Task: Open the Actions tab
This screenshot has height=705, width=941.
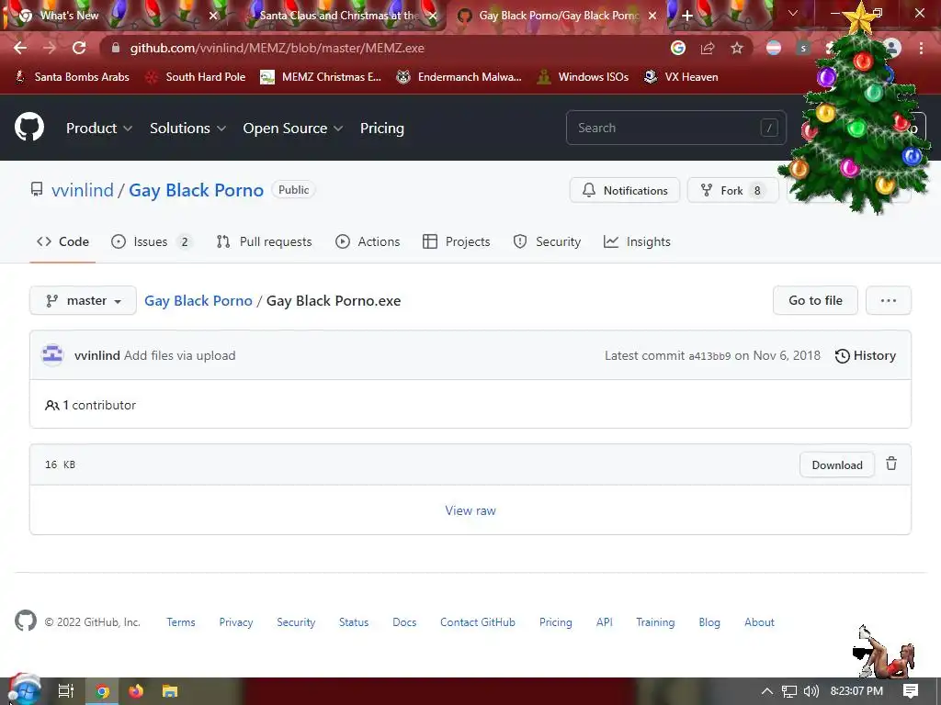Action: click(x=368, y=241)
